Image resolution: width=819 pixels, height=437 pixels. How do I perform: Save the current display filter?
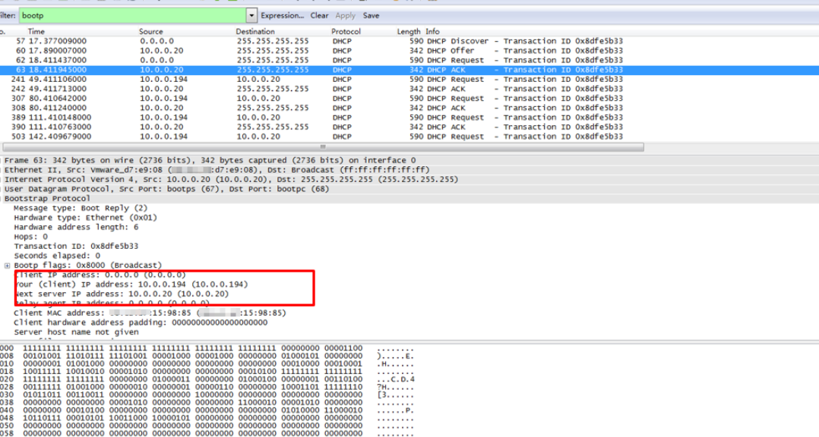coord(371,16)
